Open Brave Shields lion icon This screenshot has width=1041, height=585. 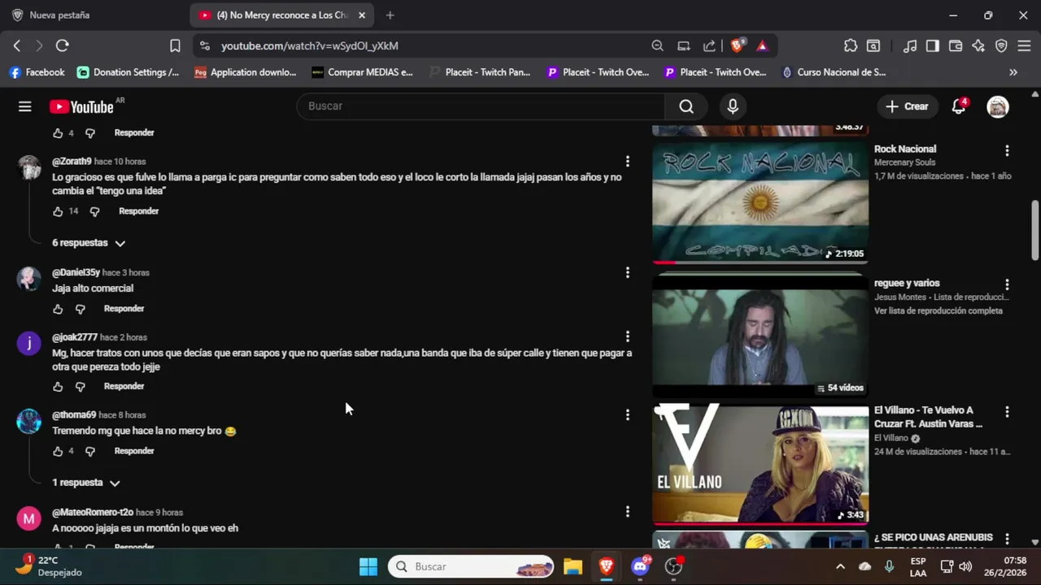(x=737, y=45)
